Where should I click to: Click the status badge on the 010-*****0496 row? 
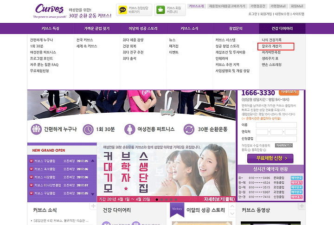click(296, 178)
